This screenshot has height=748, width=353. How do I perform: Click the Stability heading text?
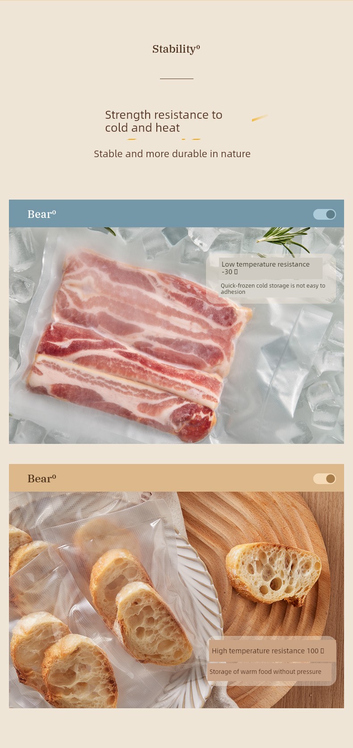point(176,49)
